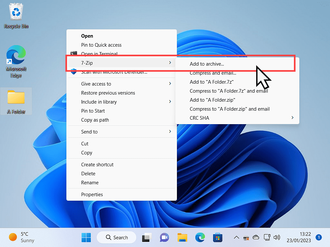Open the 7-Zip submenu entry

tap(121, 63)
